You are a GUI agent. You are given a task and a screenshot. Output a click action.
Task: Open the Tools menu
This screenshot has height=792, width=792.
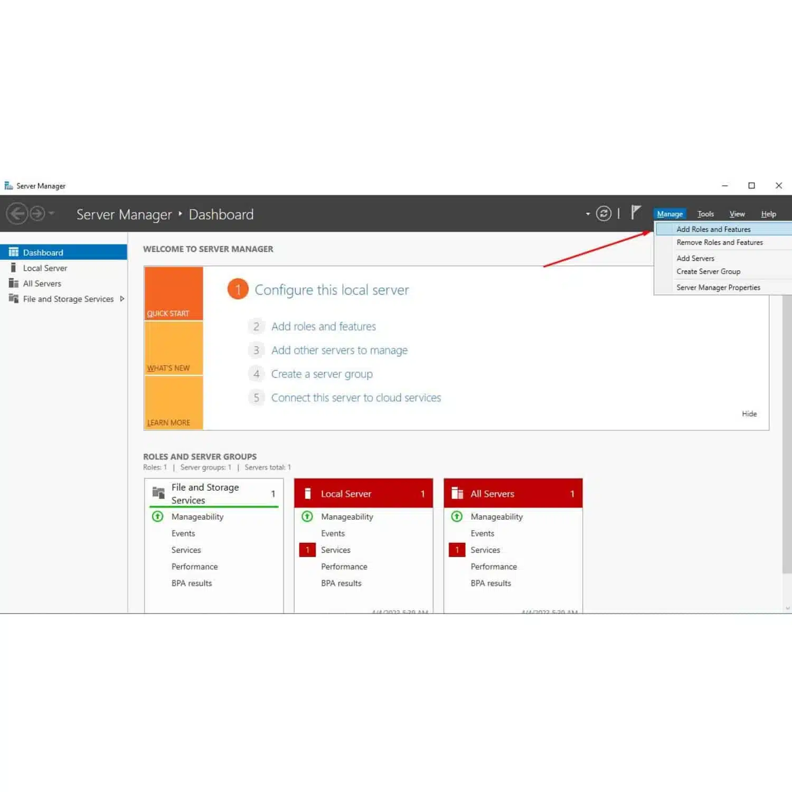coord(705,214)
